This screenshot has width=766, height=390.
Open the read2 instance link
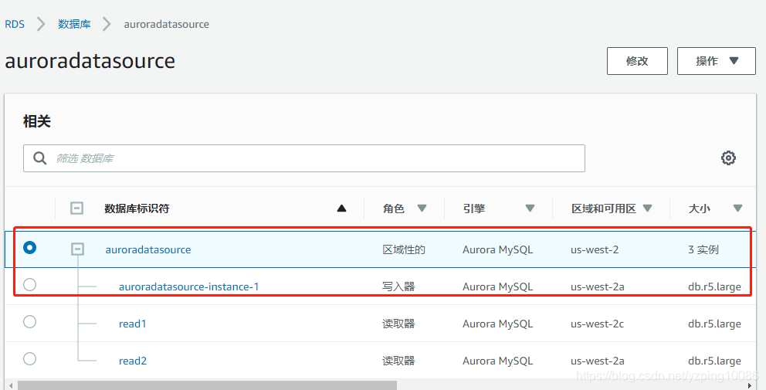(x=132, y=361)
